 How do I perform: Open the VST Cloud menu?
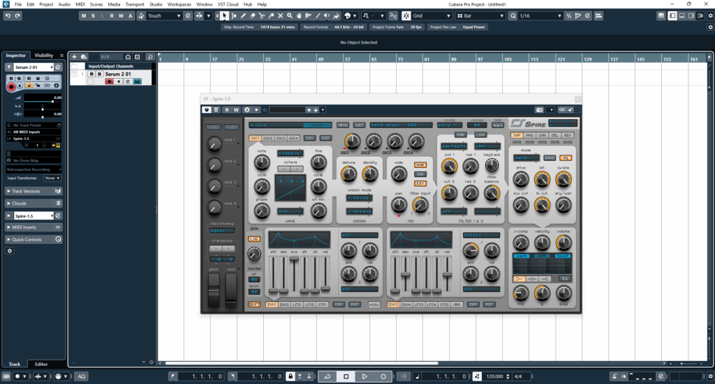[x=228, y=4]
